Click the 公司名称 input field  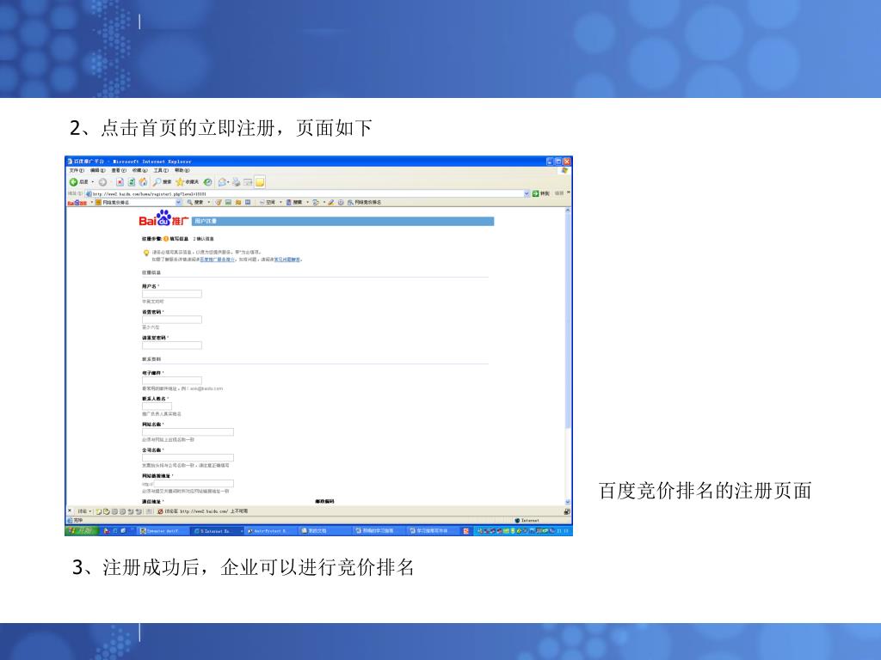(188, 458)
